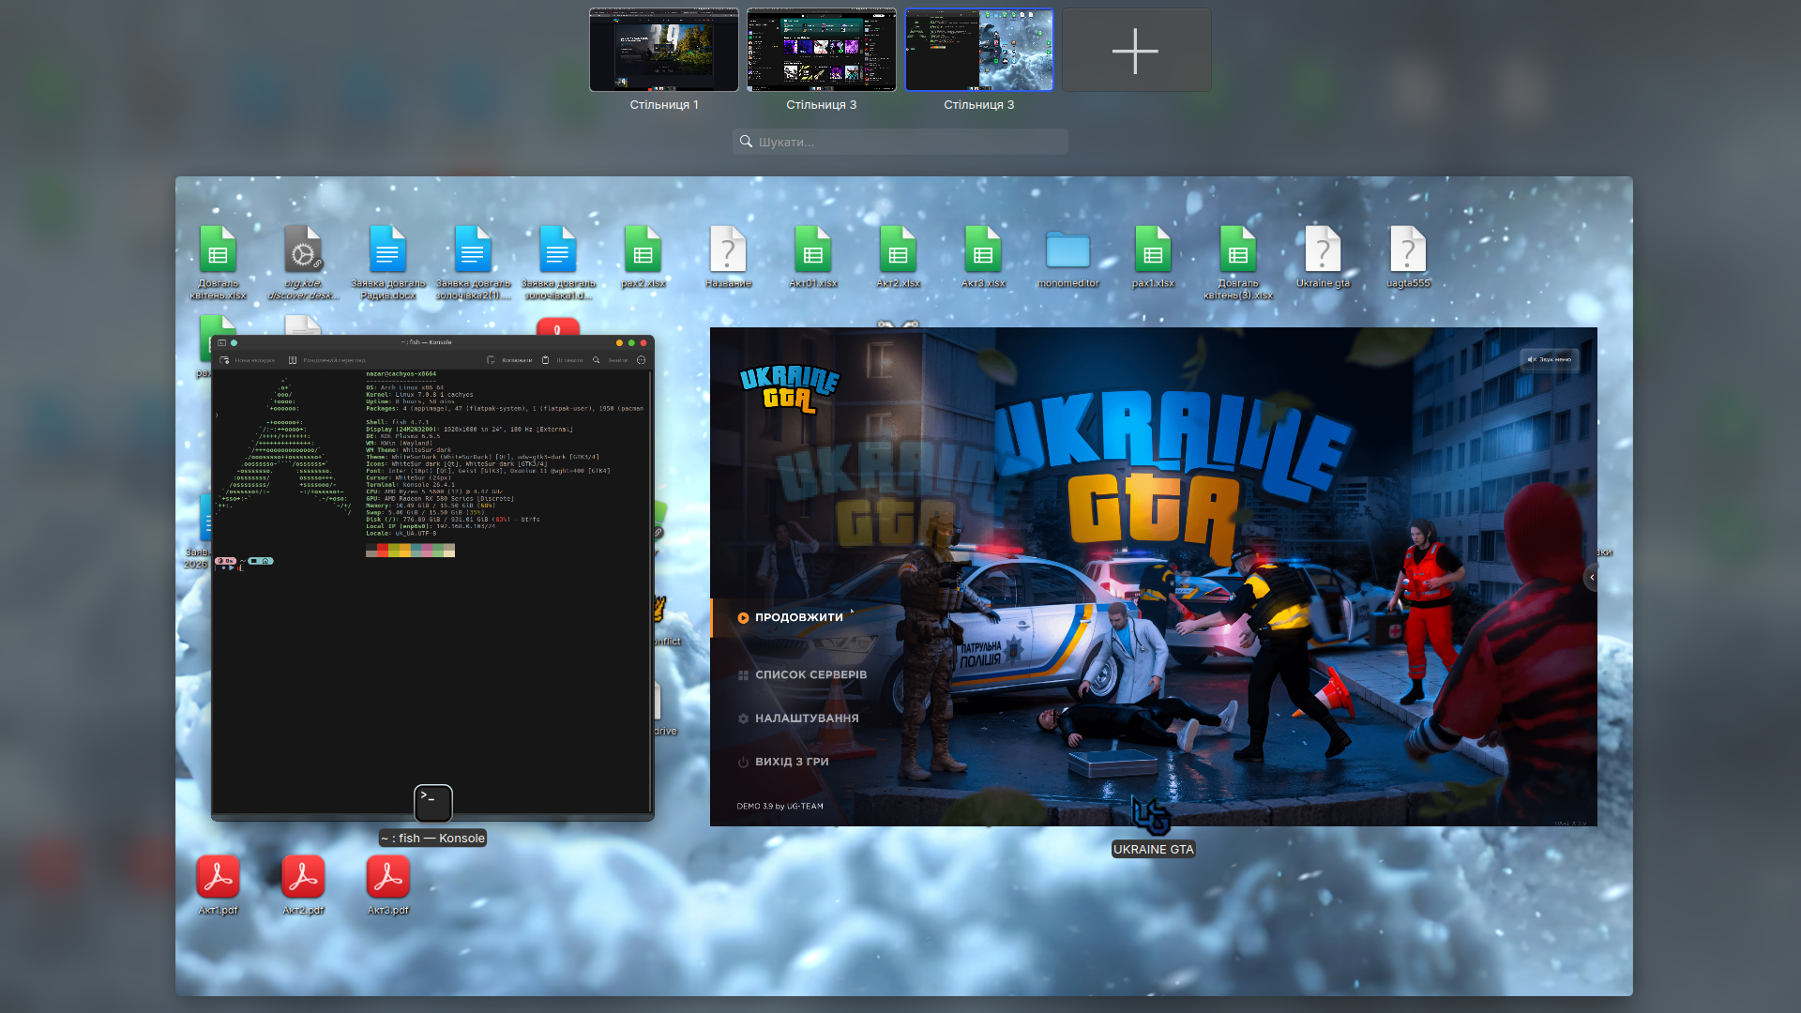Screen dimensions: 1801x1013
Task: Open the Акт2.pdf file icon
Action: click(303, 877)
